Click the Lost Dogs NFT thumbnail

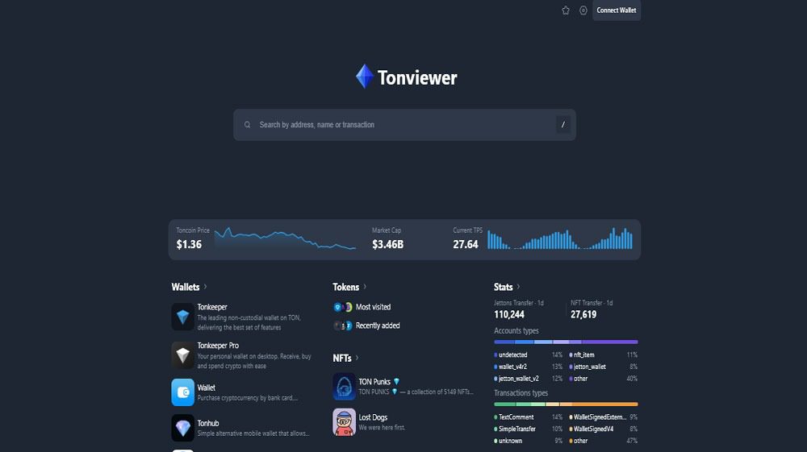coord(345,421)
